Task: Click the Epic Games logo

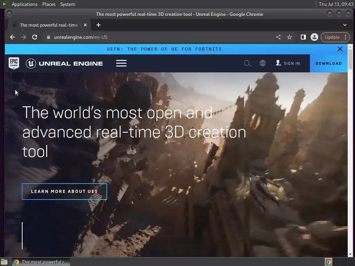Action: coord(14,63)
